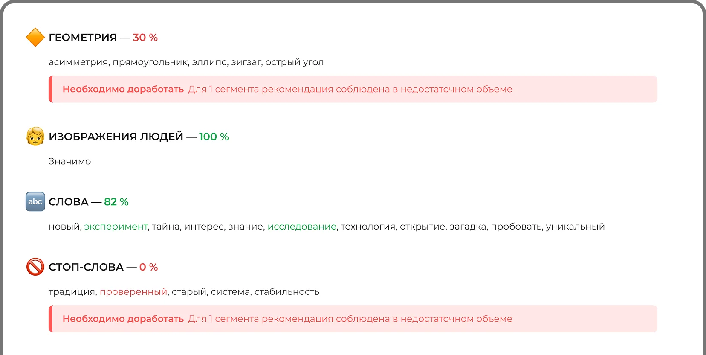Click the Необходимо доработать alert under Geometry
The image size is (706, 355).
pos(353,89)
